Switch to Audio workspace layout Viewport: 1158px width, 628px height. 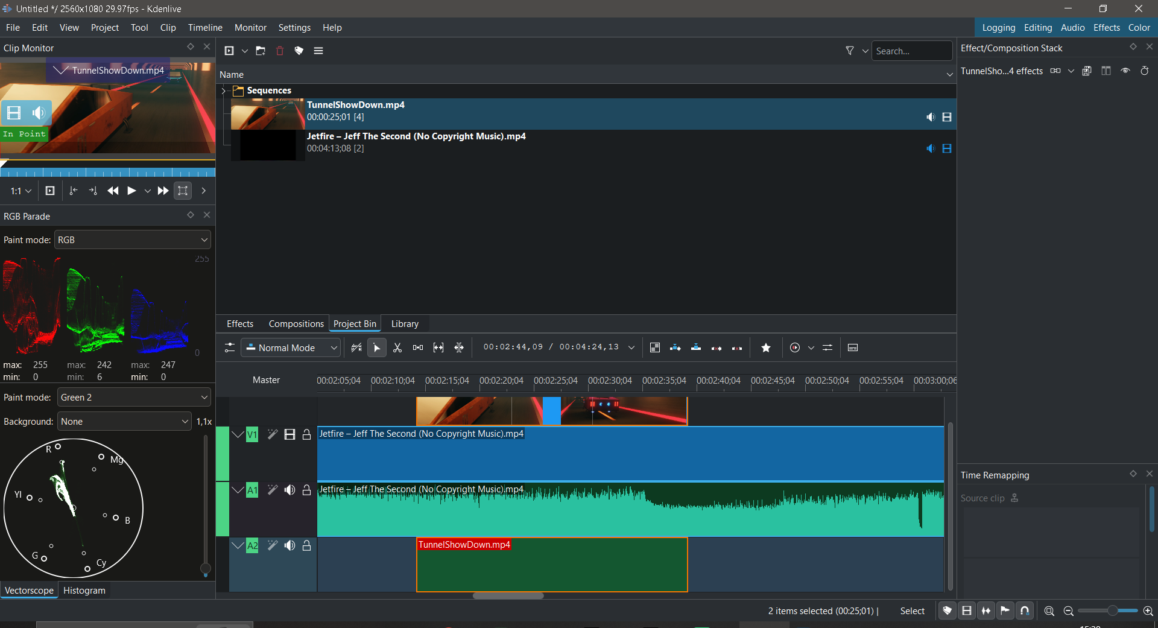point(1073,28)
